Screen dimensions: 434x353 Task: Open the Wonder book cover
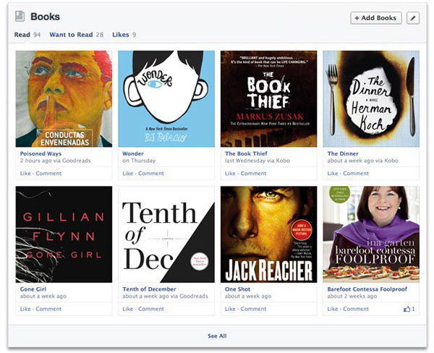pos(166,99)
